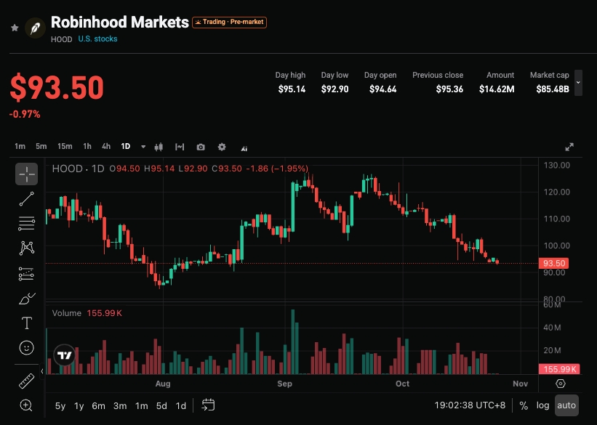This screenshot has width=597, height=425.
Task: Set chart range to 1d at bottom
Action: (181, 406)
